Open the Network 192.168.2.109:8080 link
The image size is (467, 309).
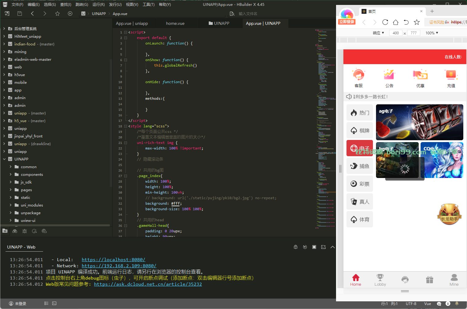[119, 266]
